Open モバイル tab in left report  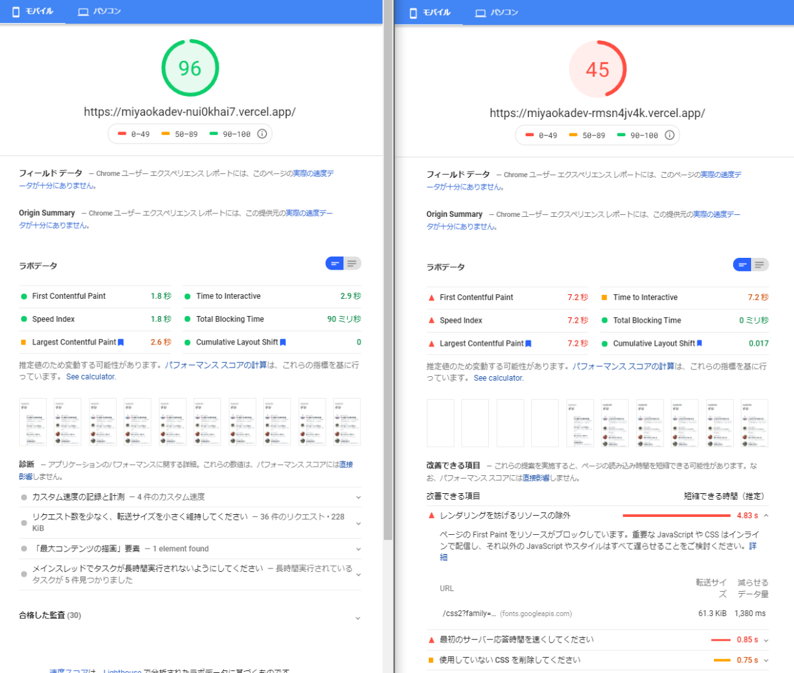32,11
